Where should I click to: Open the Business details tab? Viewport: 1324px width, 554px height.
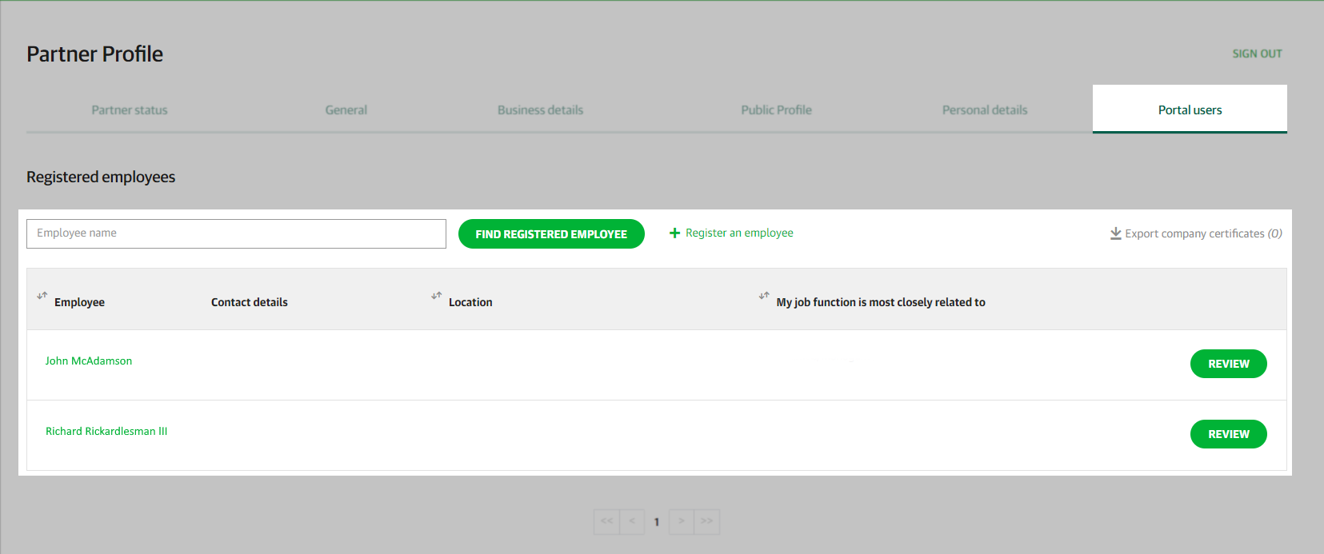tap(540, 110)
